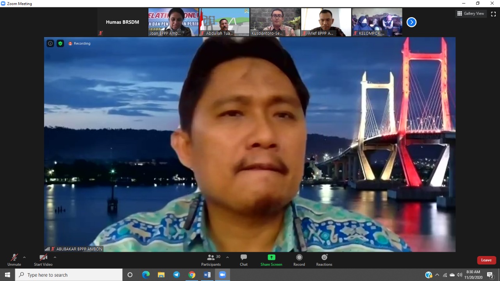This screenshot has height=281, width=500.
Task: Select the Humas BRSDM participant tile
Action: point(123,22)
